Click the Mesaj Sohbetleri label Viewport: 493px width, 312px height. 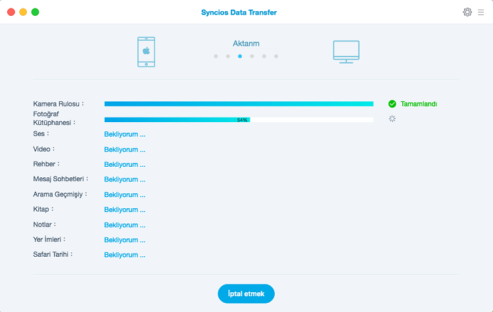click(x=60, y=179)
